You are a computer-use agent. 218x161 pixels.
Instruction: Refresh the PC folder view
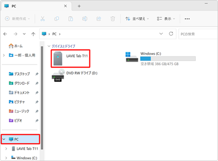(x=171, y=34)
